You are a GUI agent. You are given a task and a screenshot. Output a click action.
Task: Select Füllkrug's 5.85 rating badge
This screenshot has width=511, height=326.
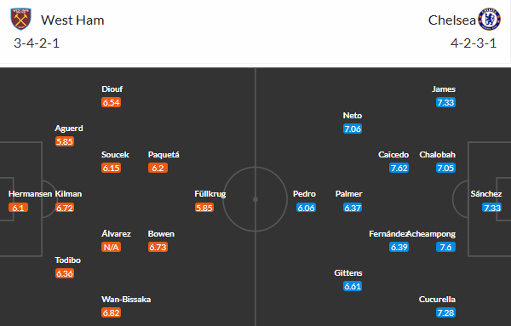[x=204, y=208]
